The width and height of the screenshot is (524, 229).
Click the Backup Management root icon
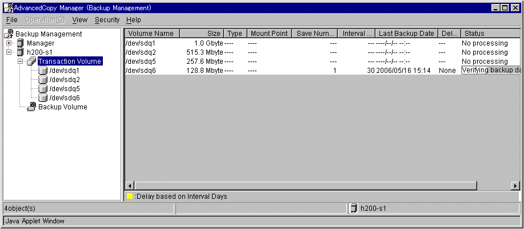[10, 34]
